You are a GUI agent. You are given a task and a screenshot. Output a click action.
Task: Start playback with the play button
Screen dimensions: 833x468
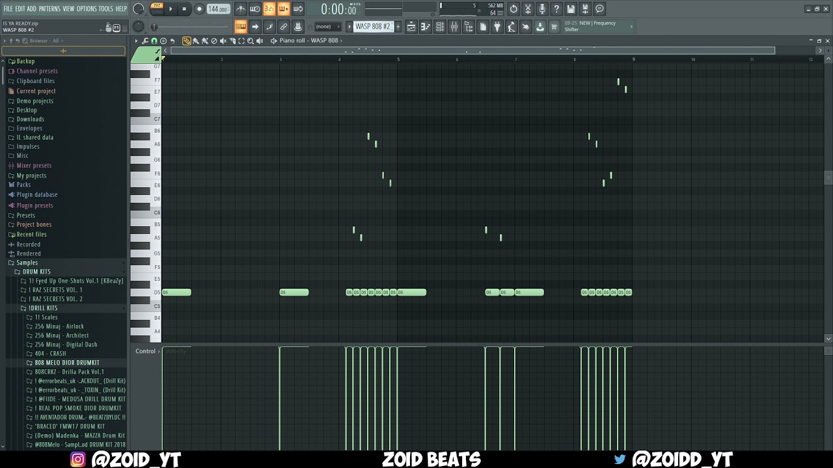point(171,8)
